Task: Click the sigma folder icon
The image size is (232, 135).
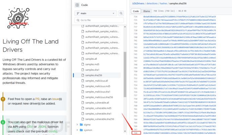Action: (81, 124)
